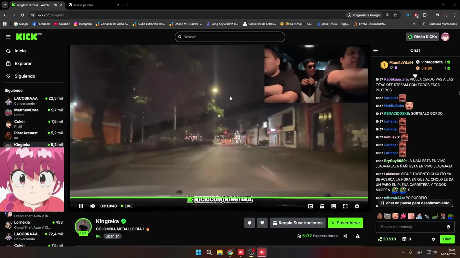Resume chat paused for scrolling
Image resolution: width=460 pixels, height=258 pixels.
[415, 203]
